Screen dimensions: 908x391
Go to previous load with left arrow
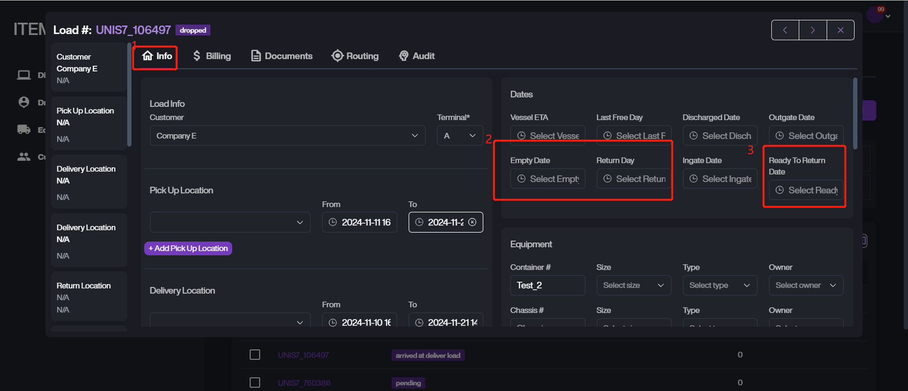[785, 30]
